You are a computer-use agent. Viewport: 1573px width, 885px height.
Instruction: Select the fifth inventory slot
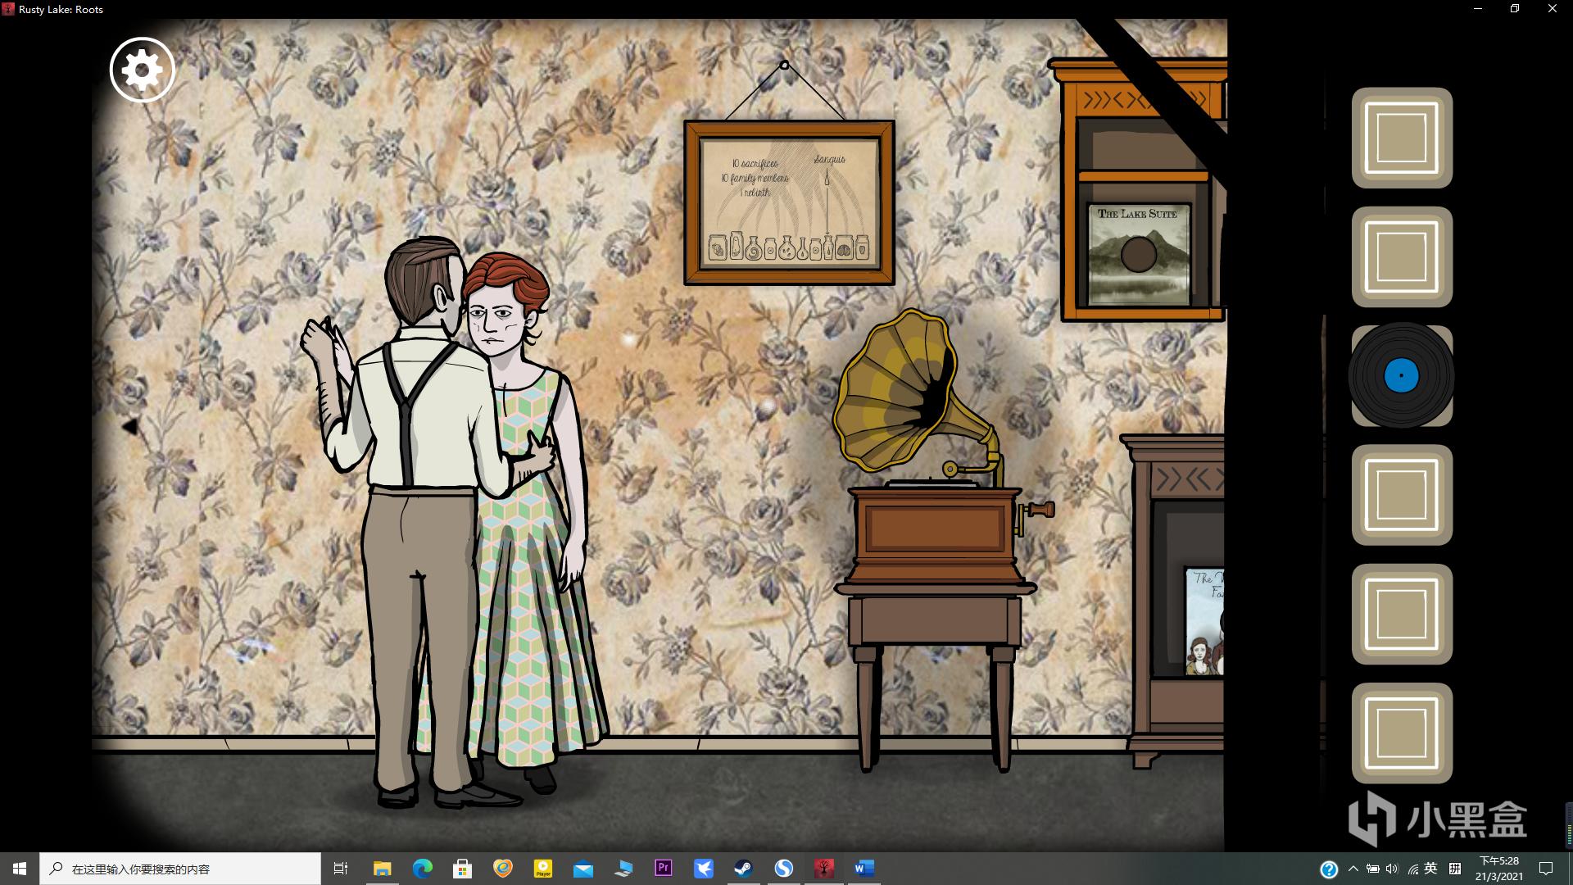click(1401, 614)
